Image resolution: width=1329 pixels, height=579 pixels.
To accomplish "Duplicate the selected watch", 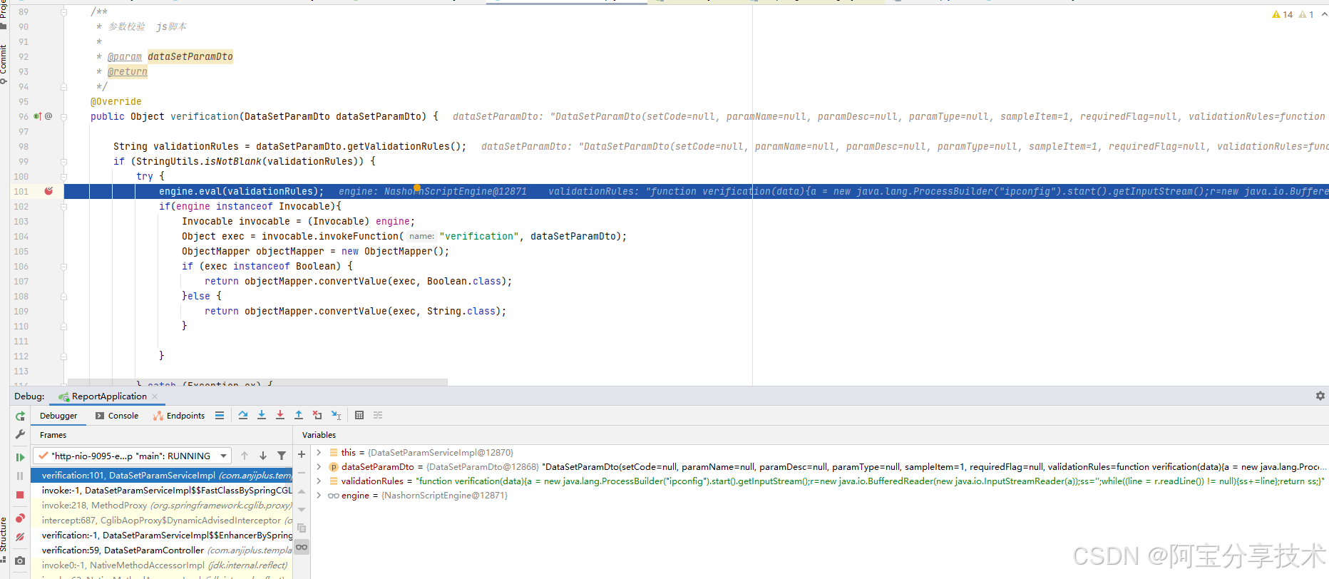I will 302,528.
